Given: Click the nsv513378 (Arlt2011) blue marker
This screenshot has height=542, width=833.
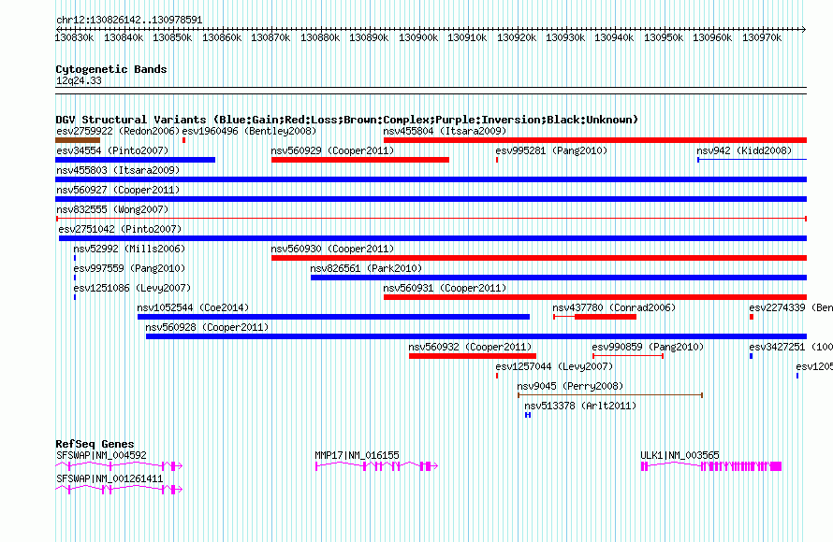Looking at the screenshot, I should point(528,415).
